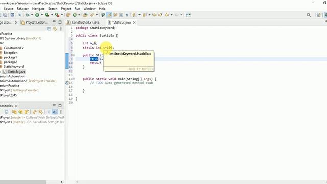Click the Open Type folder icon
Viewport: 327px width, 184px height.
pos(85,15)
